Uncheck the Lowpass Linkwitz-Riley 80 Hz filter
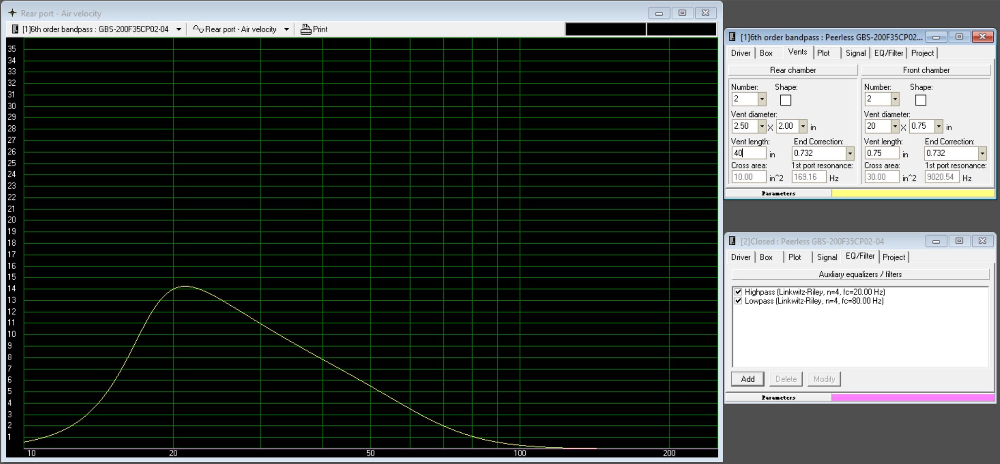 coord(738,301)
